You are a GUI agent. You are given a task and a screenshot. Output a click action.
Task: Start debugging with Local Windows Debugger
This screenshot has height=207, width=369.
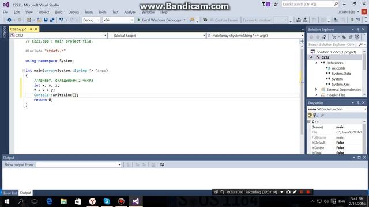(160, 20)
